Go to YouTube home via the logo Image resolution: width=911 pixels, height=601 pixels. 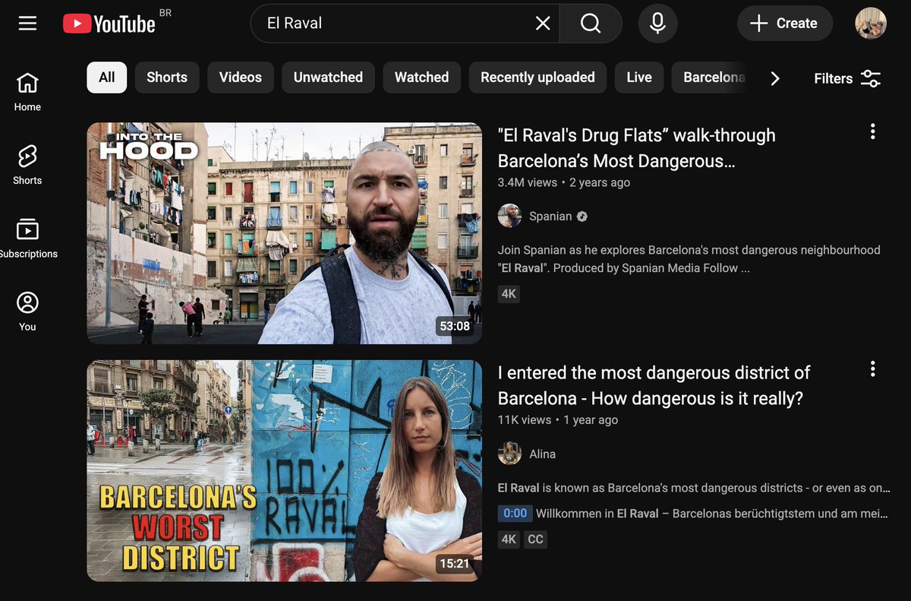[x=109, y=24]
